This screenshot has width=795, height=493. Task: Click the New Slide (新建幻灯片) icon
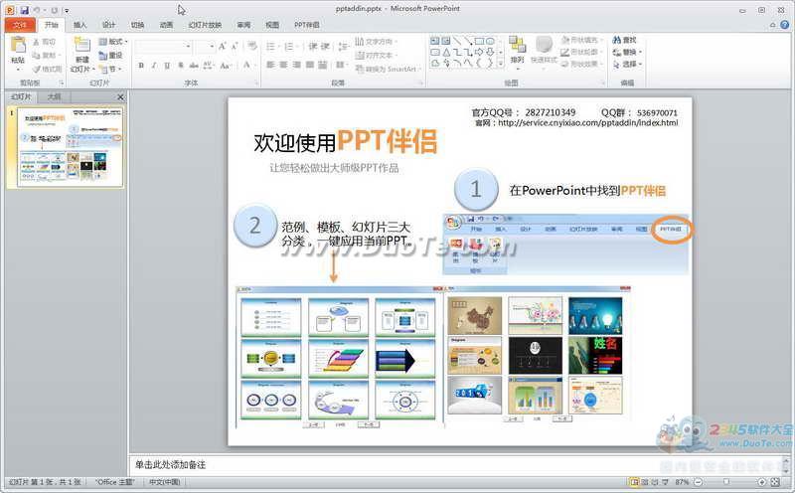tap(82, 45)
